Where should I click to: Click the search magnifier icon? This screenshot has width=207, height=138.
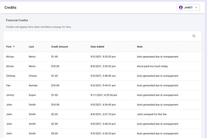[194, 36]
